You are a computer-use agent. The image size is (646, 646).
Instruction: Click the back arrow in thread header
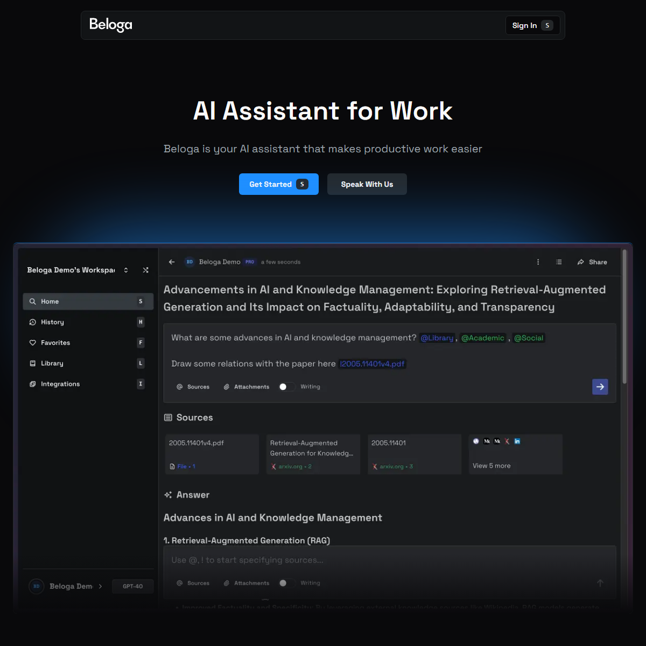tap(172, 262)
